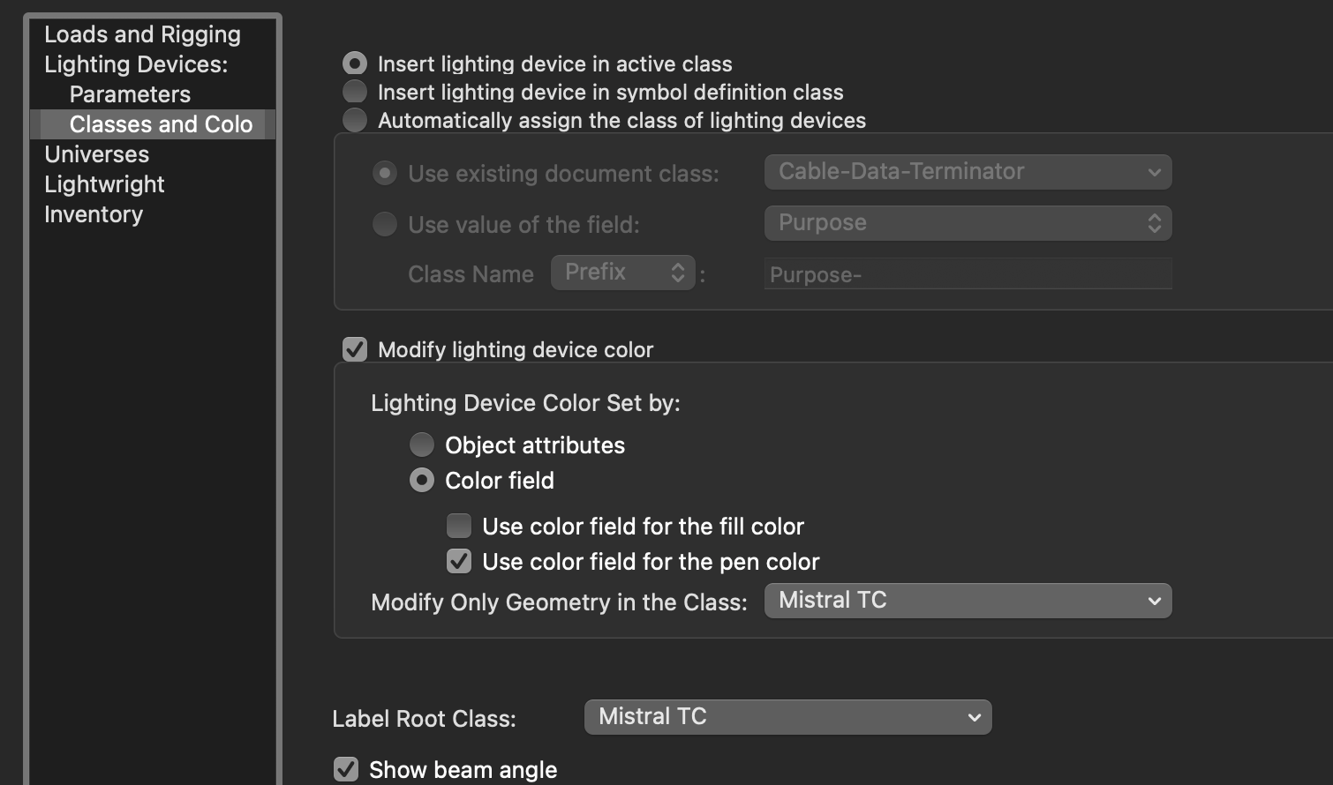
Task: Uncheck Modify lighting device color
Action: click(354, 348)
